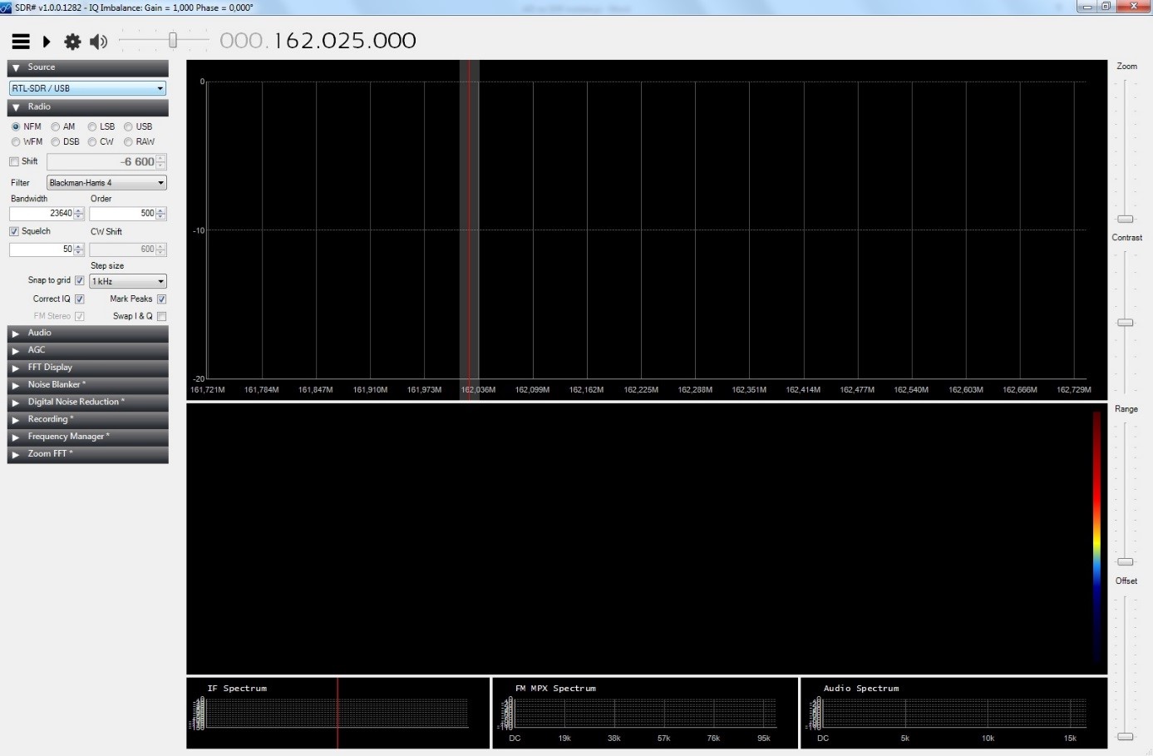Expand the Digital Noise Reduction panel
This screenshot has height=756, width=1153.
click(x=16, y=403)
